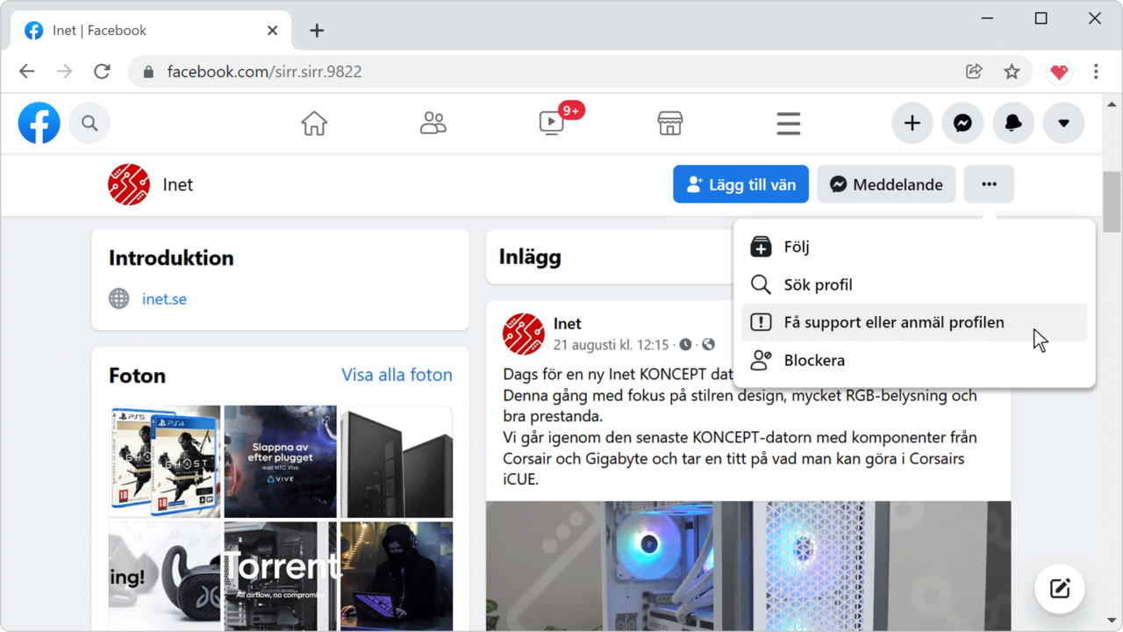Image resolution: width=1123 pixels, height=632 pixels.
Task: Toggle the three-dots profile options button
Action: click(x=989, y=184)
